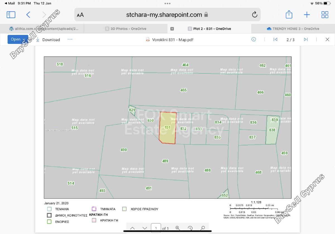The width and height of the screenshot is (335, 234).
Task: Click the ΤΜΗΜΑΤΑ purple dashed legend swatch
Action: [x=94, y=209]
